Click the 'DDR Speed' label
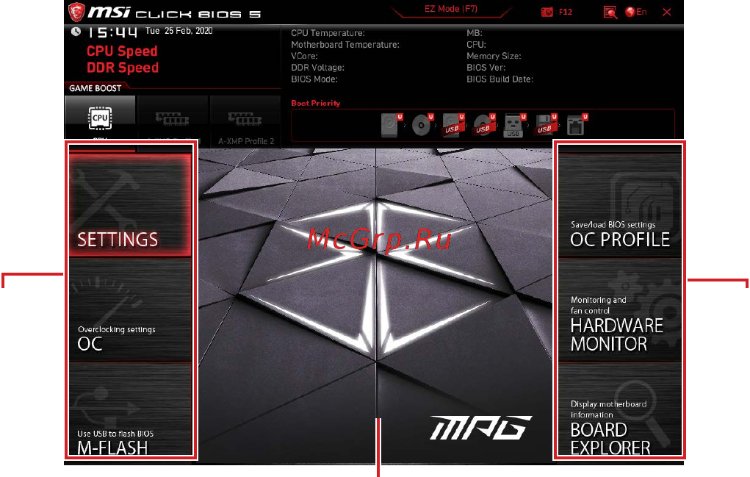 (123, 68)
